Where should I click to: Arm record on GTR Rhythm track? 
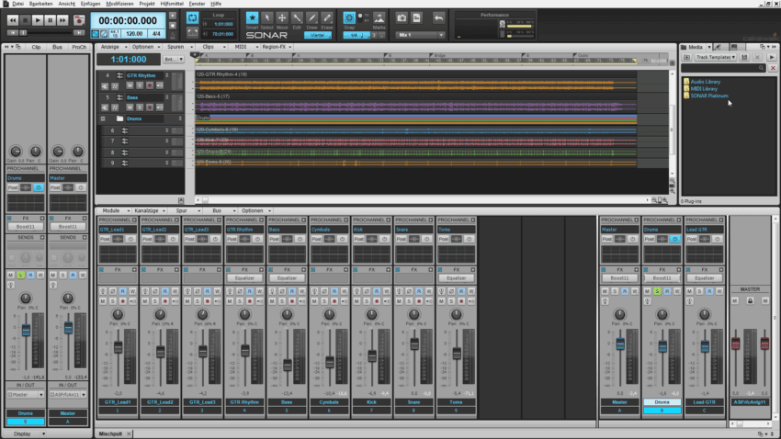click(x=150, y=85)
